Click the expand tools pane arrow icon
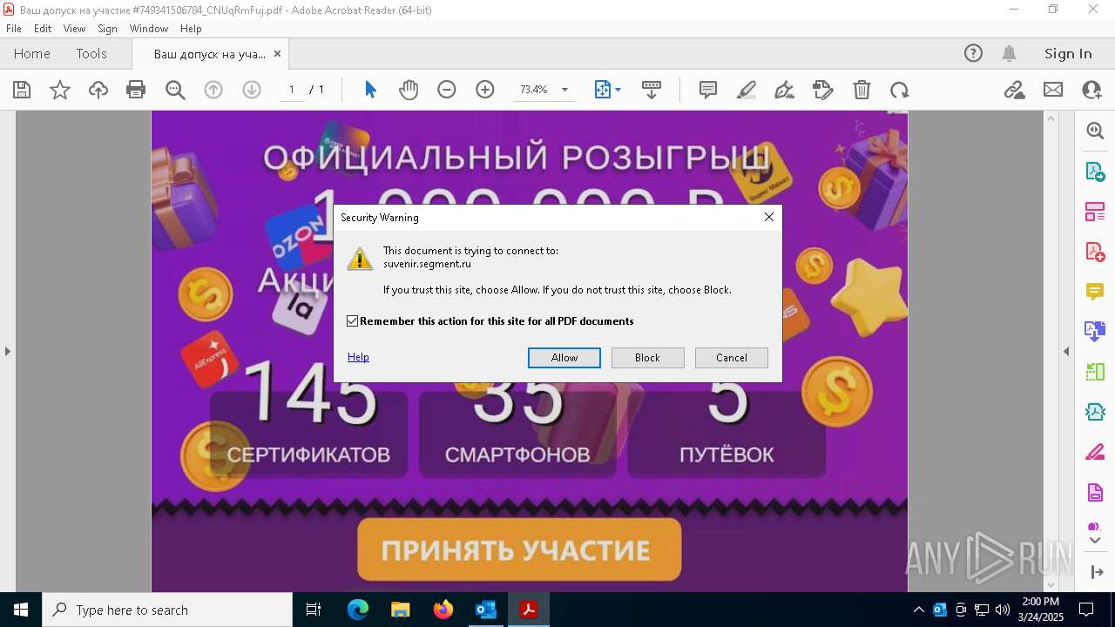The image size is (1115, 627). click(x=1095, y=572)
